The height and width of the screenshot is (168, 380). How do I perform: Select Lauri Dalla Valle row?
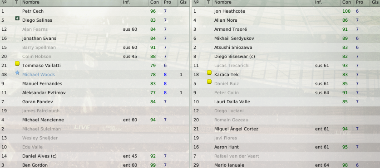(x=286, y=102)
